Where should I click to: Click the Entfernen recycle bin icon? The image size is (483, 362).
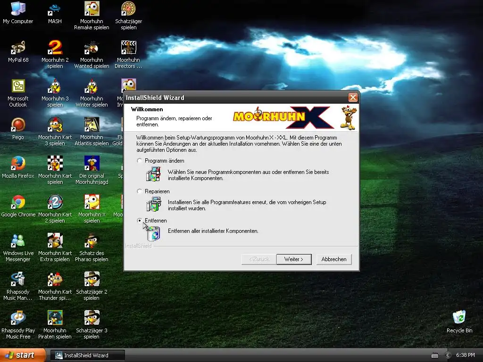153,233
